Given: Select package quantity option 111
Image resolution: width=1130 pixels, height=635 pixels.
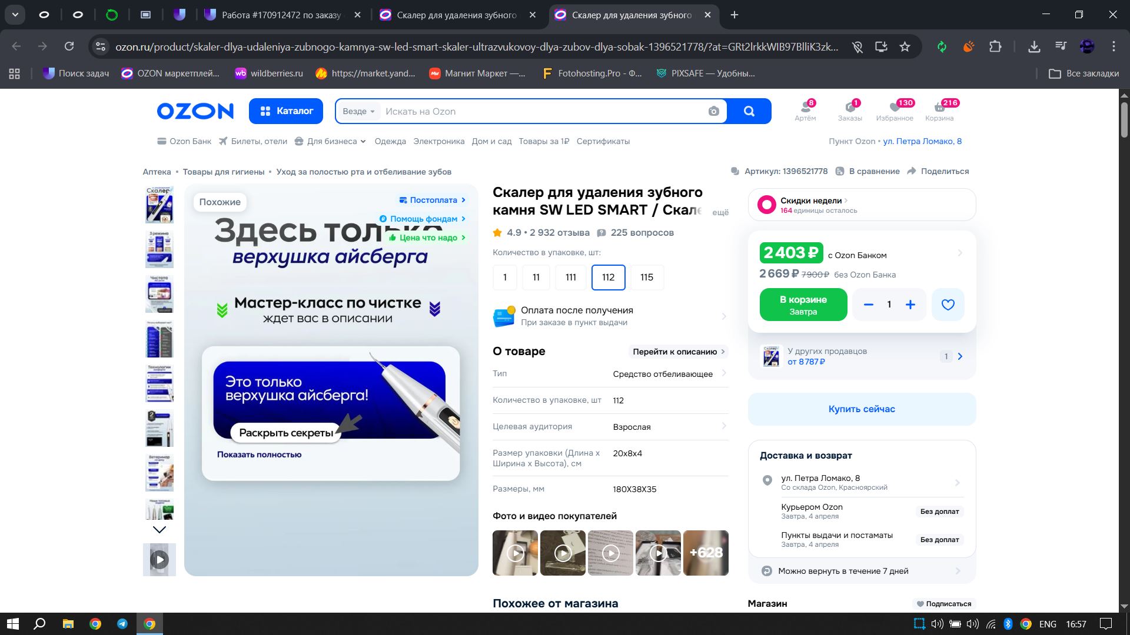Looking at the screenshot, I should coord(570,278).
